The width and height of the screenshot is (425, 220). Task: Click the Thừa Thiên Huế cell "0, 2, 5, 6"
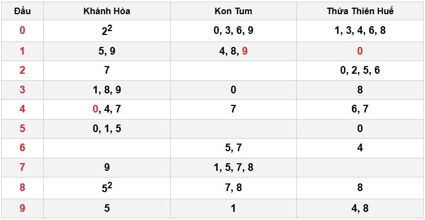(360, 70)
